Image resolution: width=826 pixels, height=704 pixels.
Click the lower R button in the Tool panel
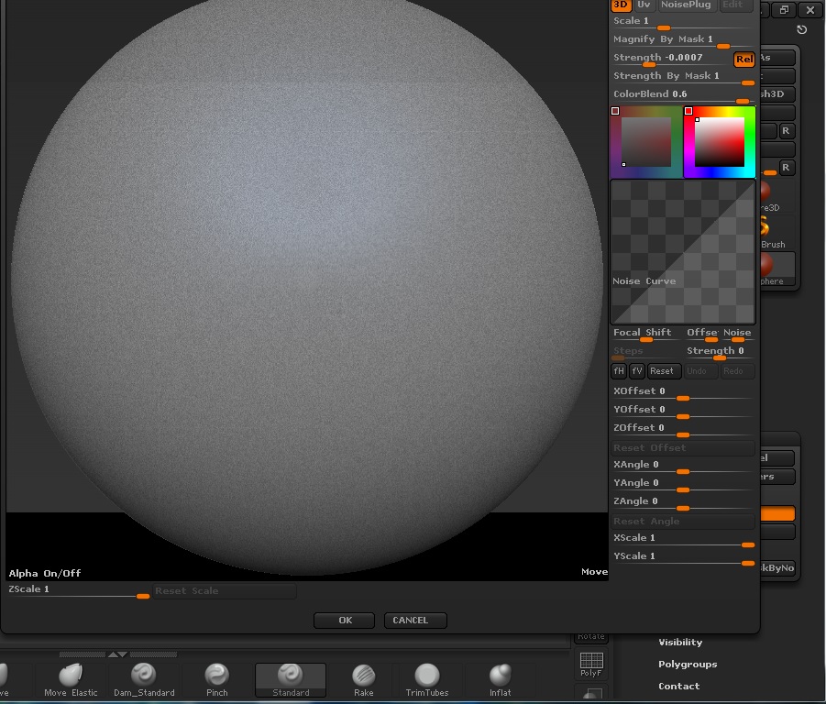click(786, 168)
